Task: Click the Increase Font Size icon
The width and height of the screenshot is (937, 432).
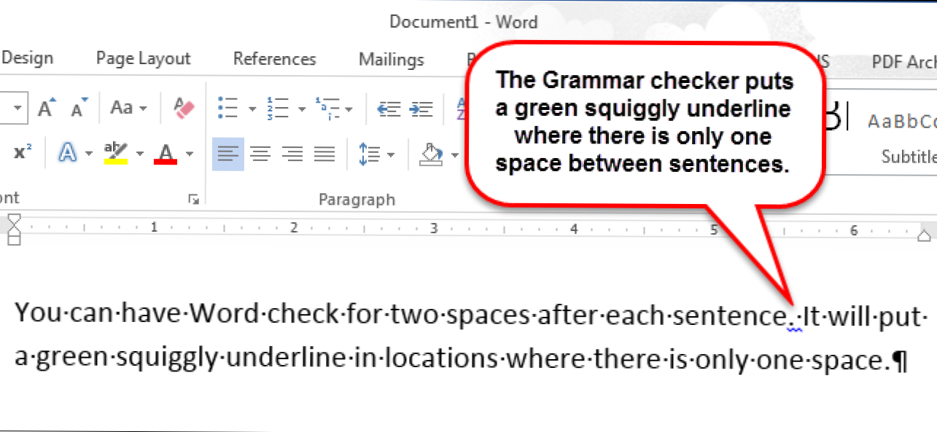Action: (47, 109)
